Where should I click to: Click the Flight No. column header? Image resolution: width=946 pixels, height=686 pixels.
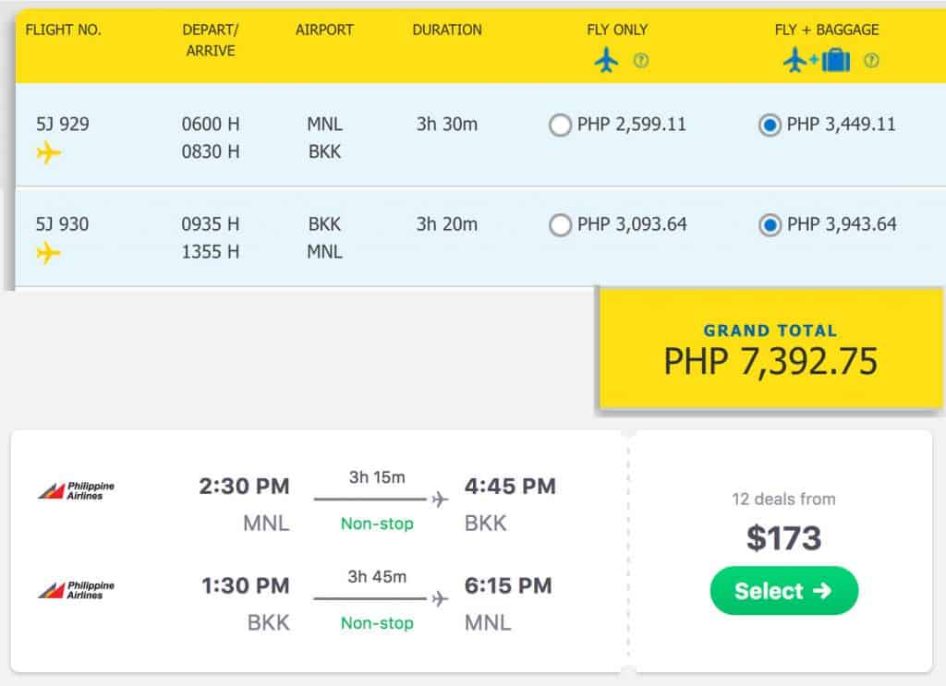63,30
